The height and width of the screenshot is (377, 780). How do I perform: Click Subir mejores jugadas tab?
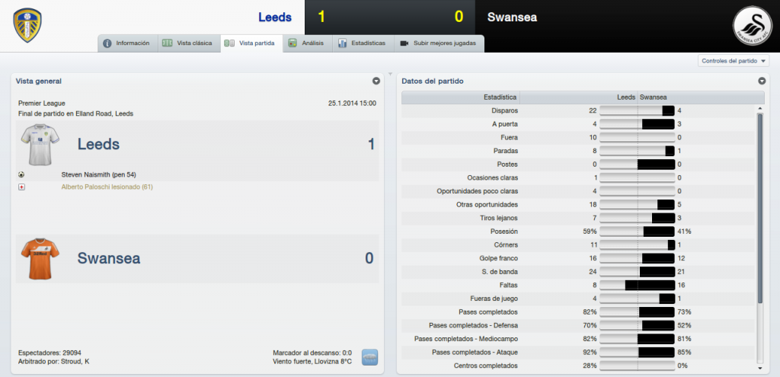point(440,43)
